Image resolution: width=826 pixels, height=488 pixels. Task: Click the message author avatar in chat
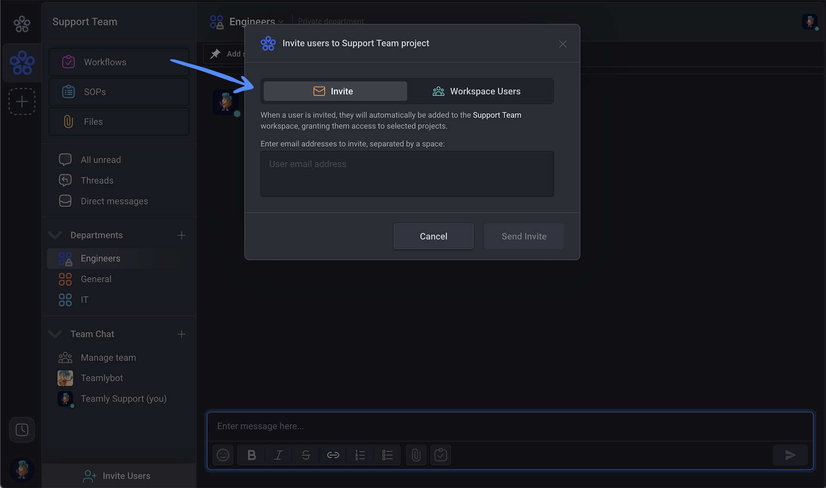point(225,102)
